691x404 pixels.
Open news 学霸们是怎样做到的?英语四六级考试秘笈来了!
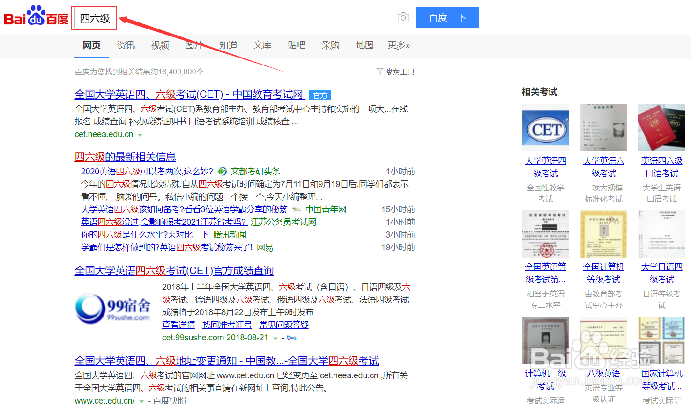(x=167, y=247)
